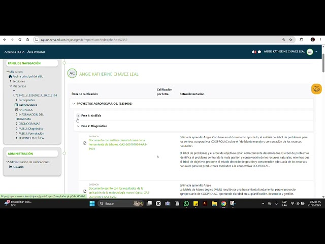Expand Fase 1: Análisis grade section
The width and height of the screenshot is (325, 244).
tap(78, 115)
